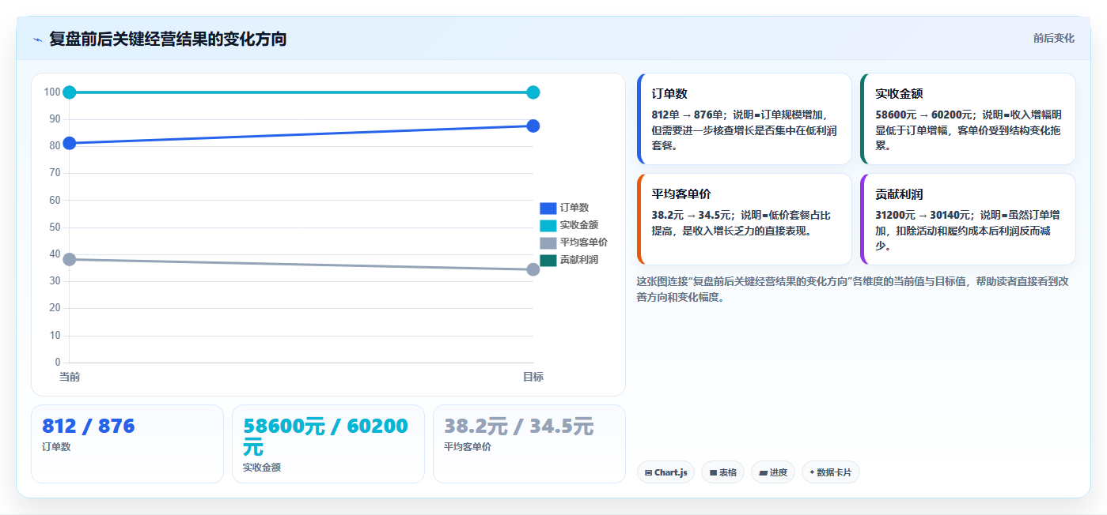Toggle the 贡献利润 legend color box
The width and height of the screenshot is (1107, 515).
(x=548, y=260)
